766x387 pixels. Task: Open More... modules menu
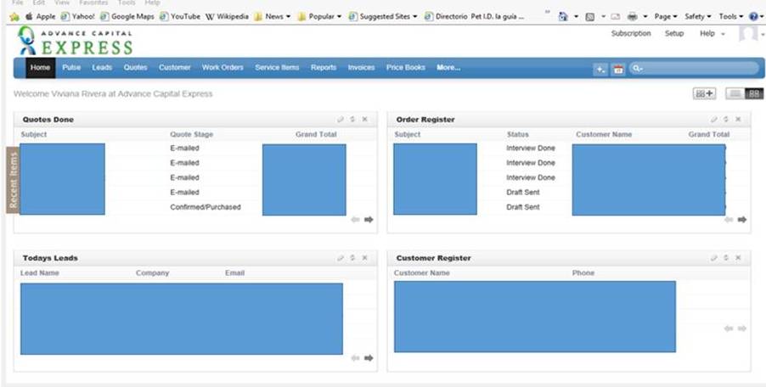tap(448, 68)
